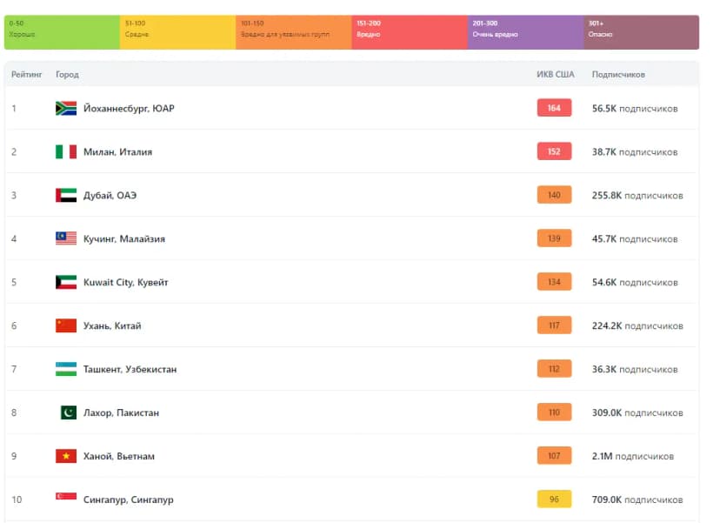Viewport: 720px width, 523px height.
Task: Click the Malaysia flag beside Кучинг
Action: pos(66,238)
